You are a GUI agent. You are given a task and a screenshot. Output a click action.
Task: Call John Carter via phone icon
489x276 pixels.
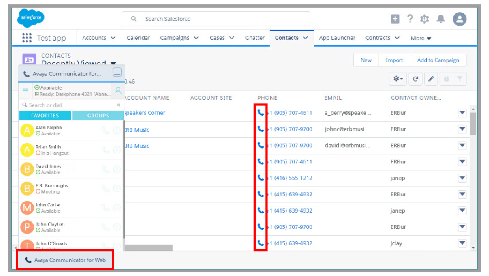[106, 208]
